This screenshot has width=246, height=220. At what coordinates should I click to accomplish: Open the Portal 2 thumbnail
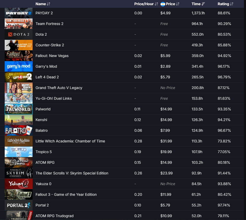[19, 205]
